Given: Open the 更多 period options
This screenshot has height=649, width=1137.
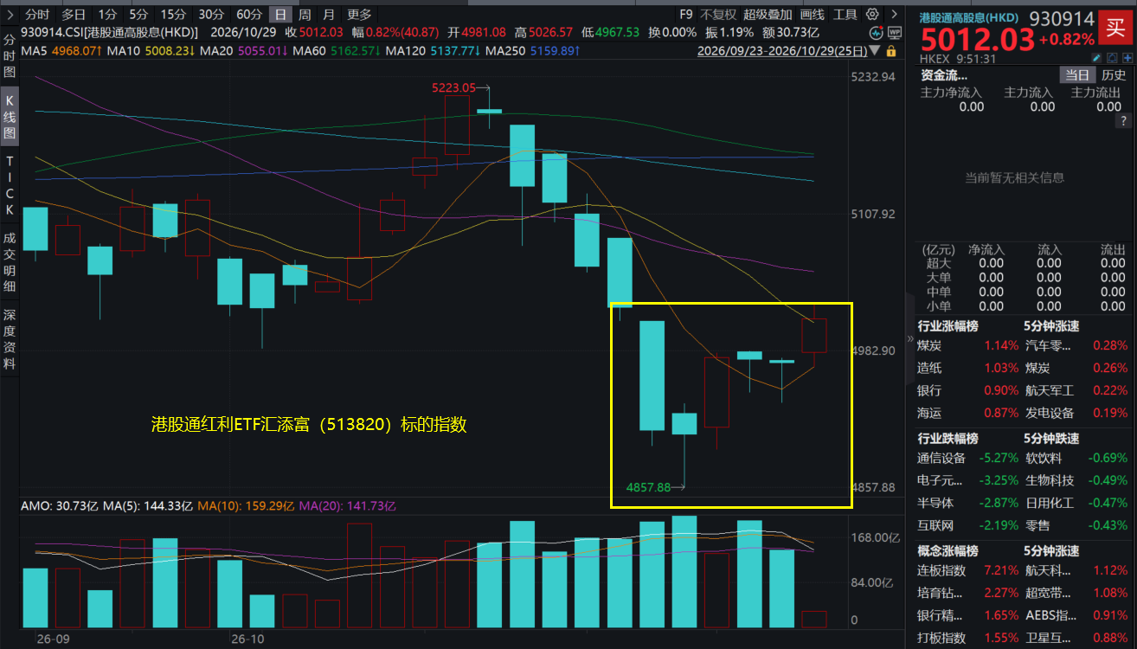Looking at the screenshot, I should pos(358,14).
